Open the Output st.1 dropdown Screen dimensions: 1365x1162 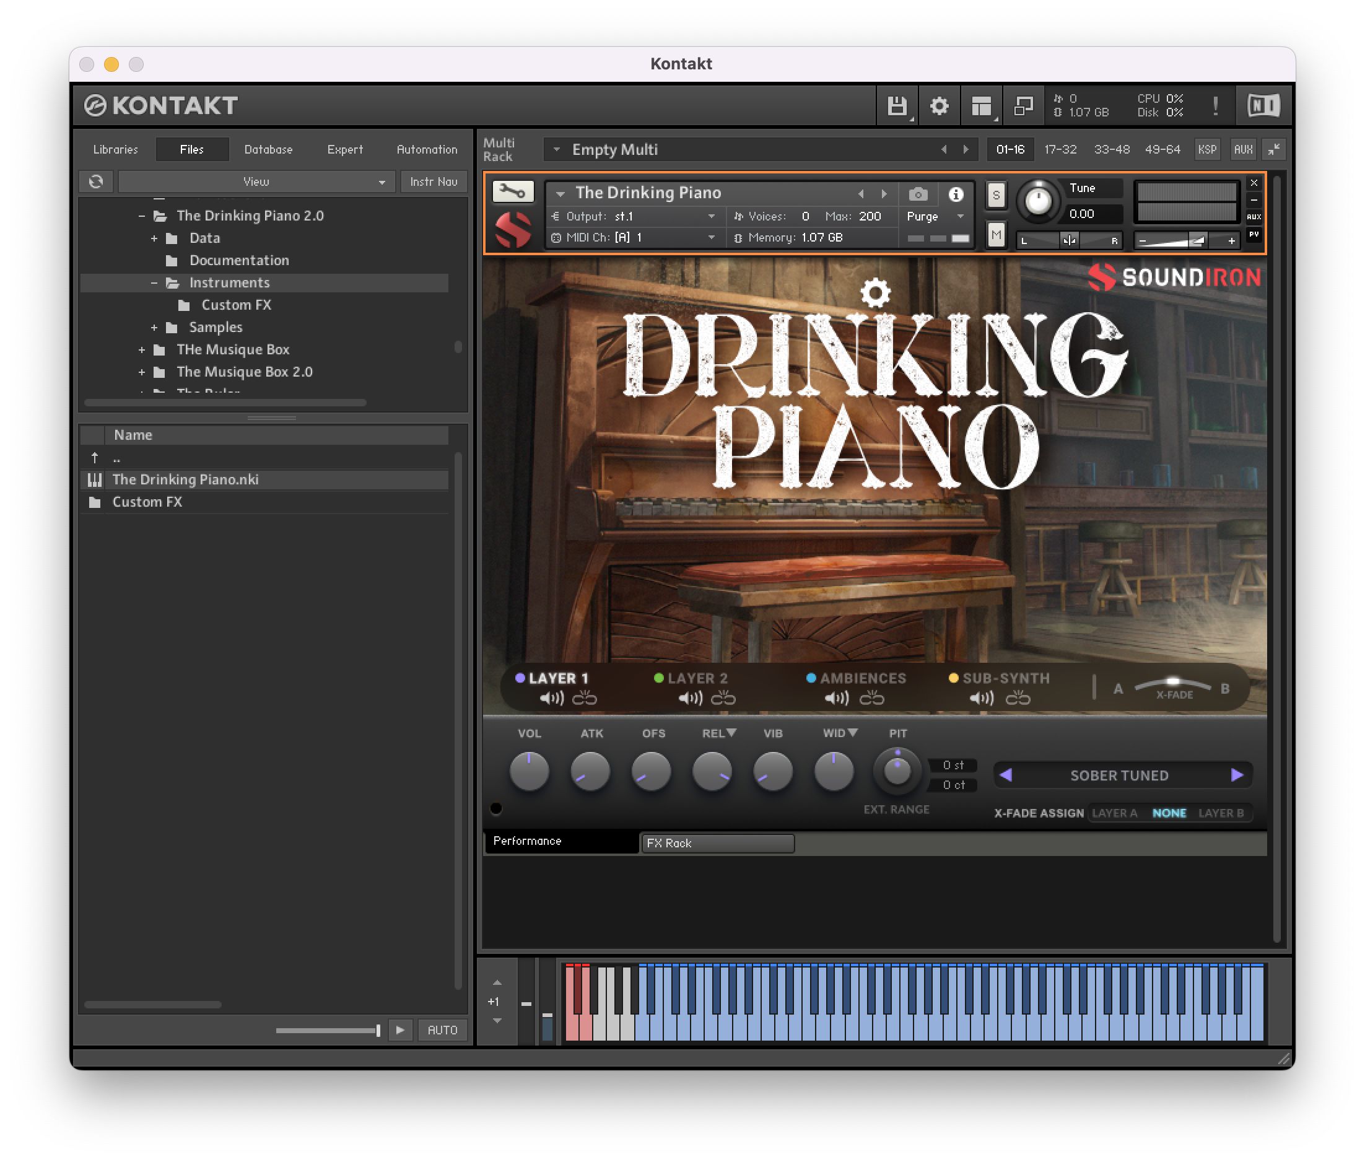click(x=635, y=217)
